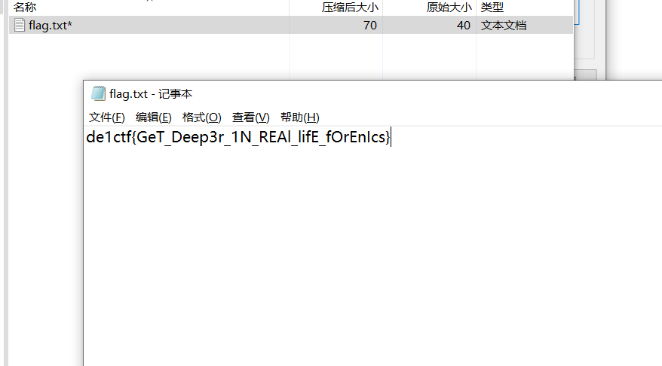Sort archive list by 压缩后大小 column
The height and width of the screenshot is (366, 662).
(x=350, y=8)
